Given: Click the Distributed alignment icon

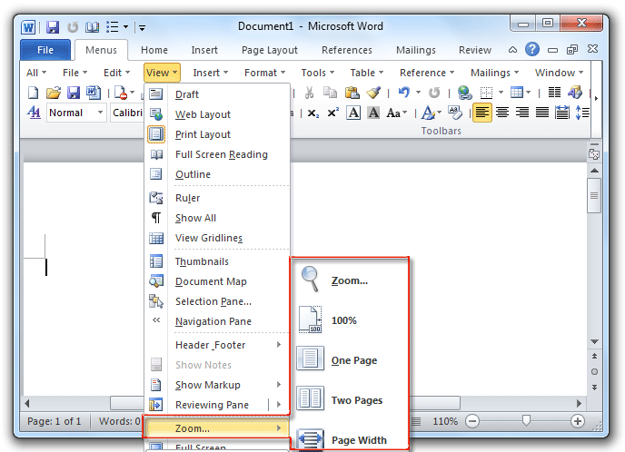Looking at the screenshot, I should click(x=562, y=113).
